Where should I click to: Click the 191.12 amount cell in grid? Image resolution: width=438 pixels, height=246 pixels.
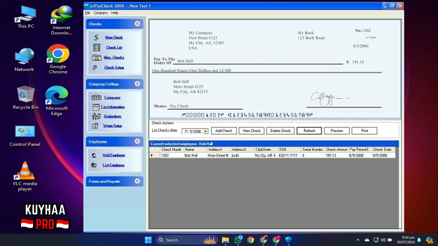(336, 155)
